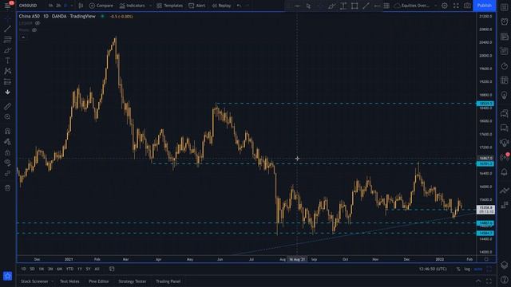The width and height of the screenshot is (511, 287).
Task: Select the text annotation tool
Action: 7,61
